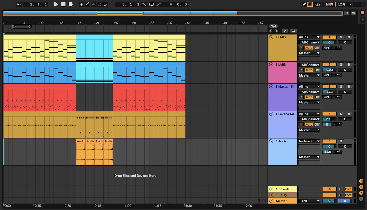Viewport: 367px width, 210px height.
Task: Fold the 2 LABS track
Action: [x=271, y=65]
